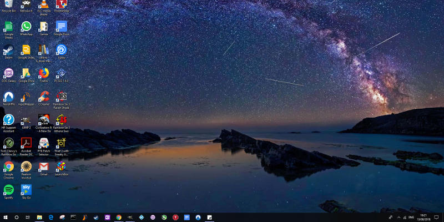Expand hidden system tray icons chevron
The width and height of the screenshot is (444, 222).
point(398,218)
